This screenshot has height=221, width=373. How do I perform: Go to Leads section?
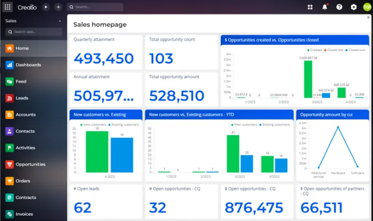coord(22,98)
